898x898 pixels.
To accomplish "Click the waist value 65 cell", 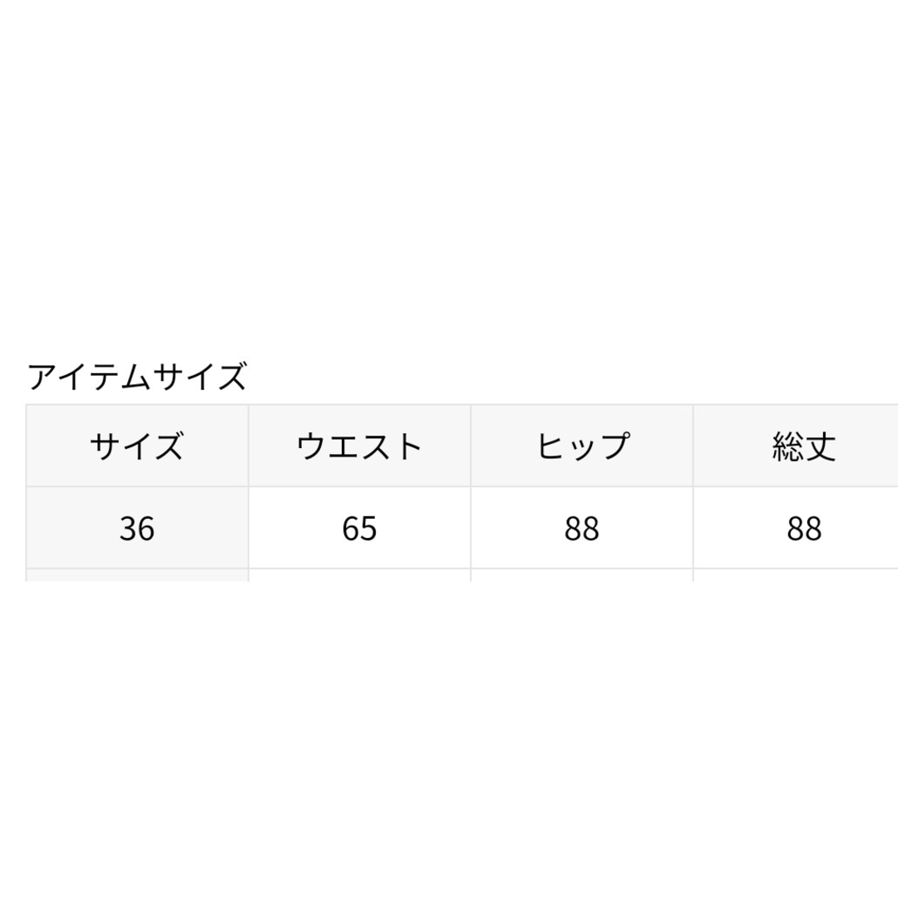I will [x=360, y=528].
